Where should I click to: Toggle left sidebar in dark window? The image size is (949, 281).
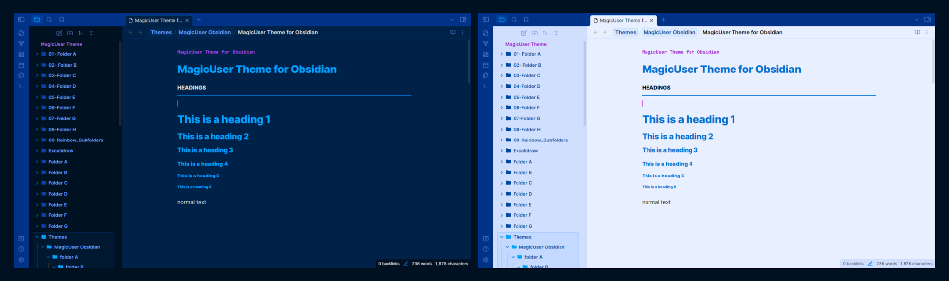(x=21, y=20)
